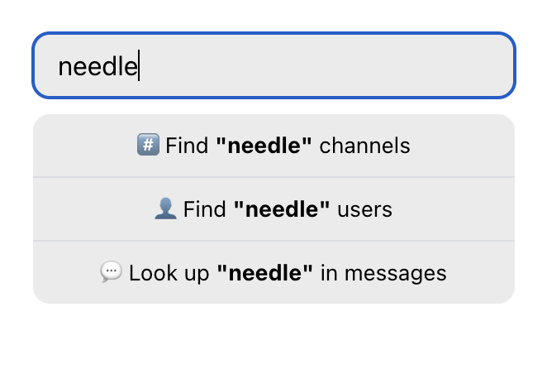Click "Find" in the channels suggestion

[186, 146]
